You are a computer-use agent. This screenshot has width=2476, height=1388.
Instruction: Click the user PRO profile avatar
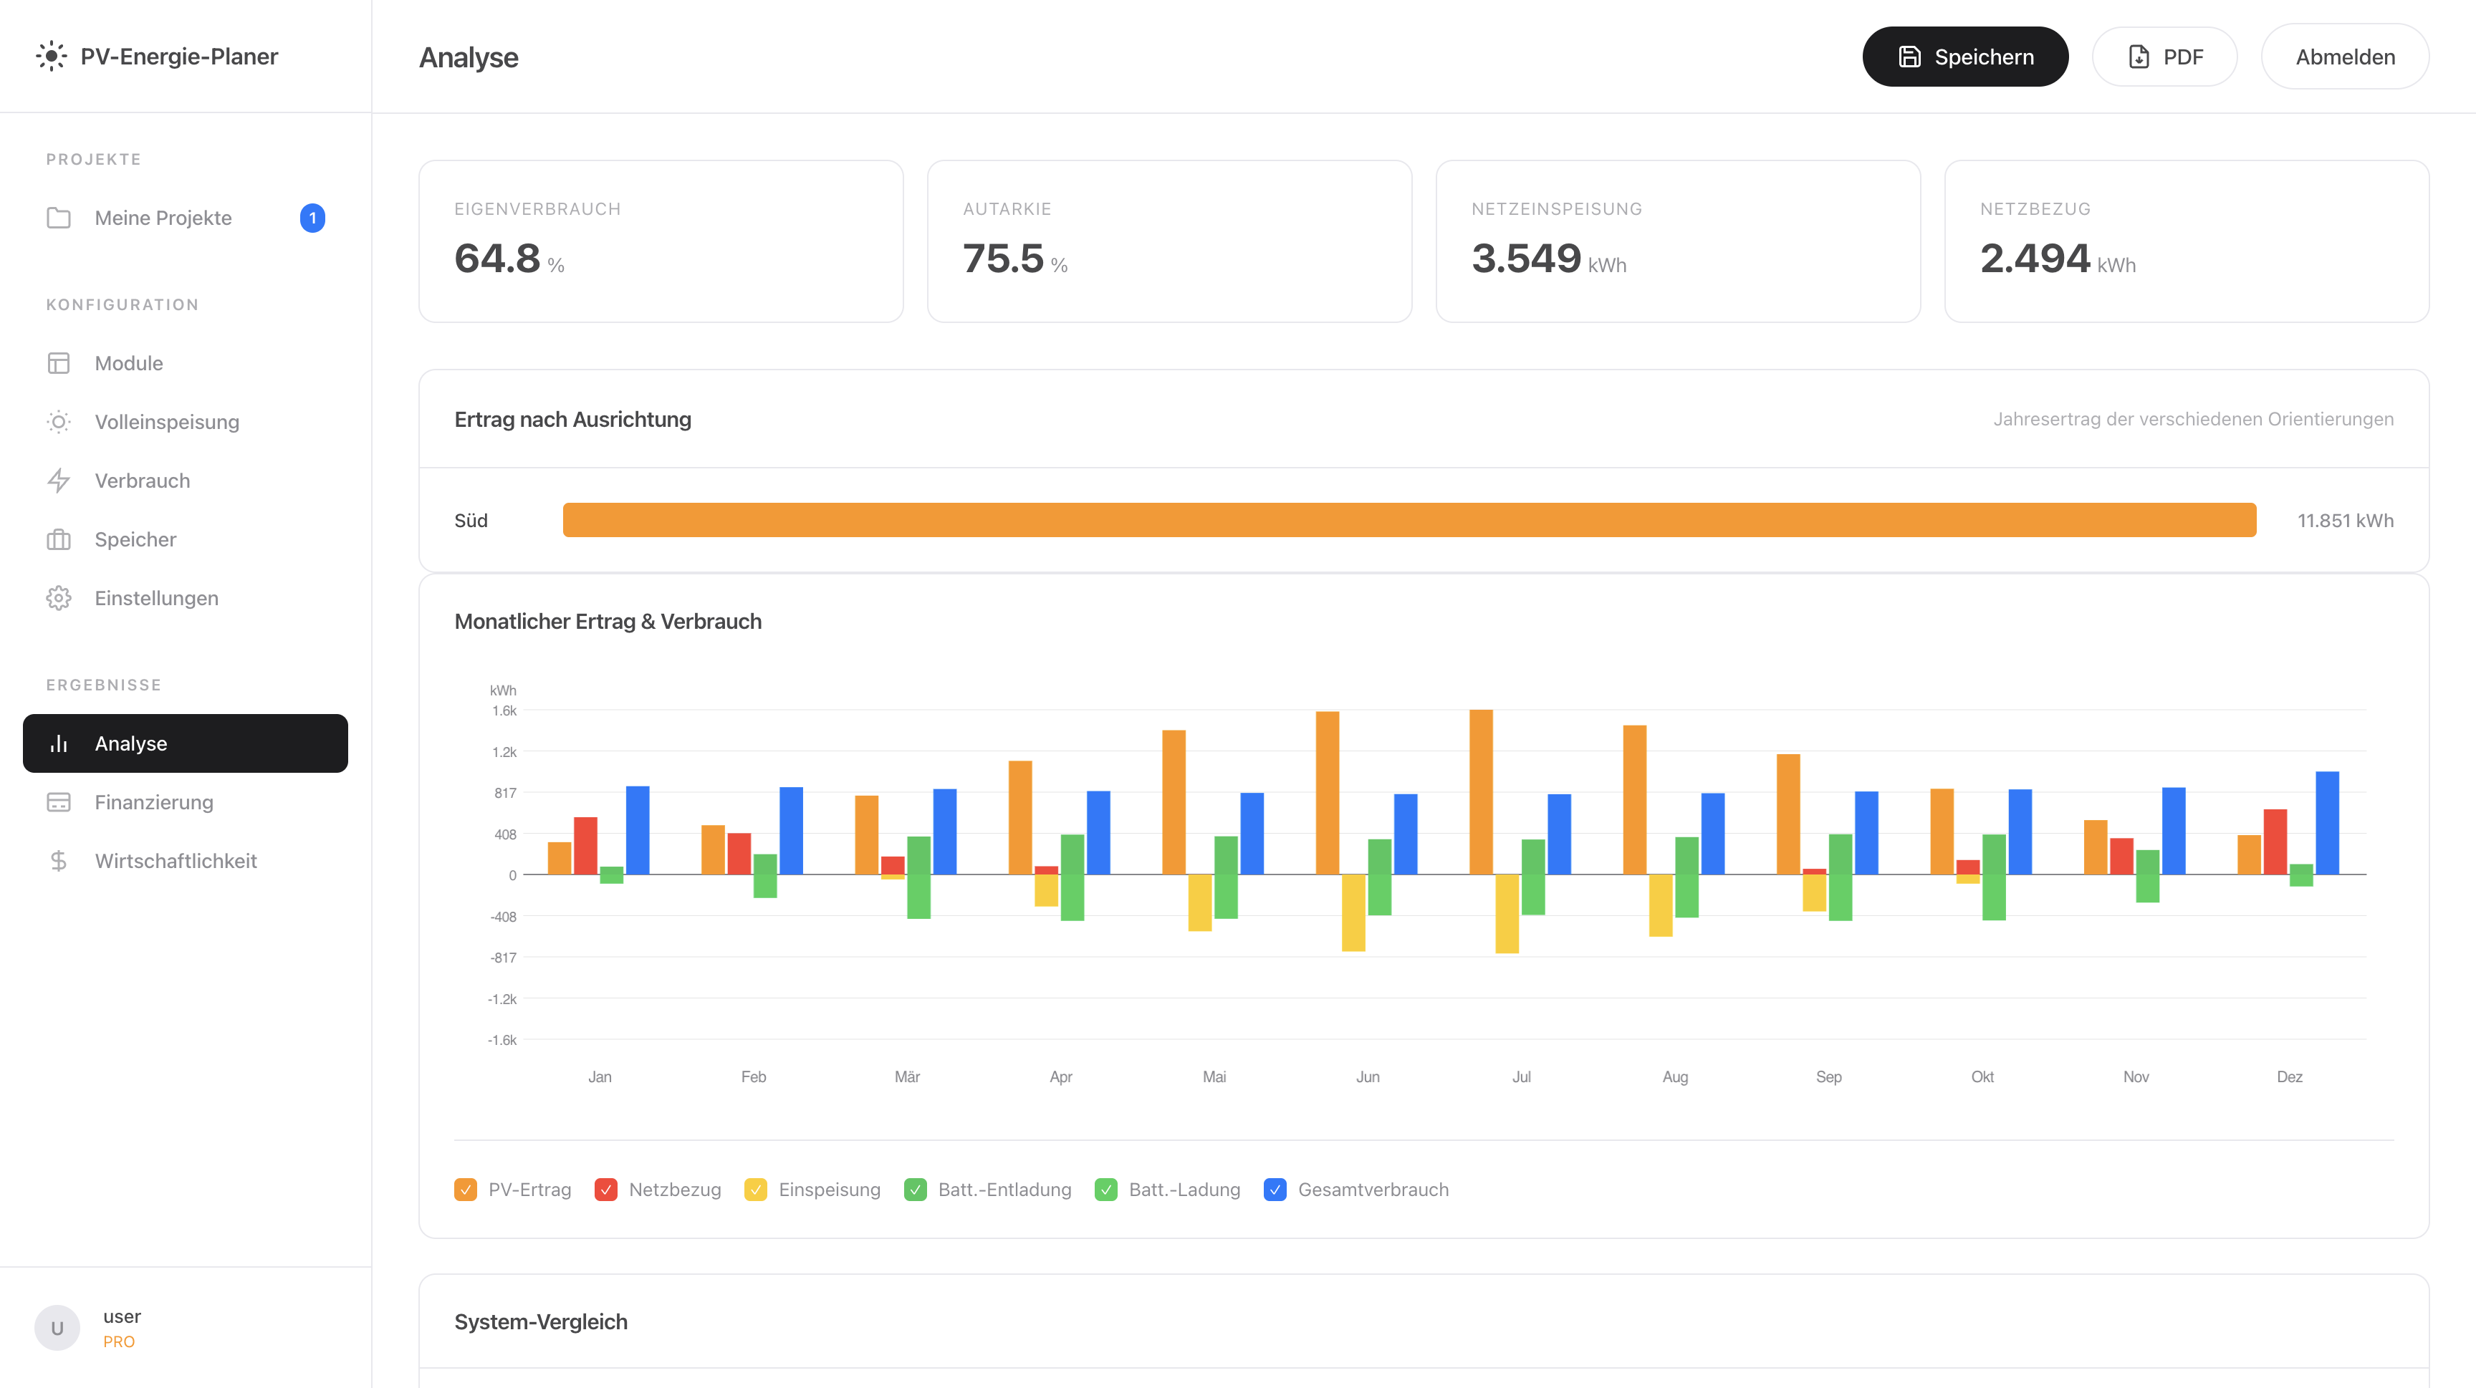(57, 1326)
